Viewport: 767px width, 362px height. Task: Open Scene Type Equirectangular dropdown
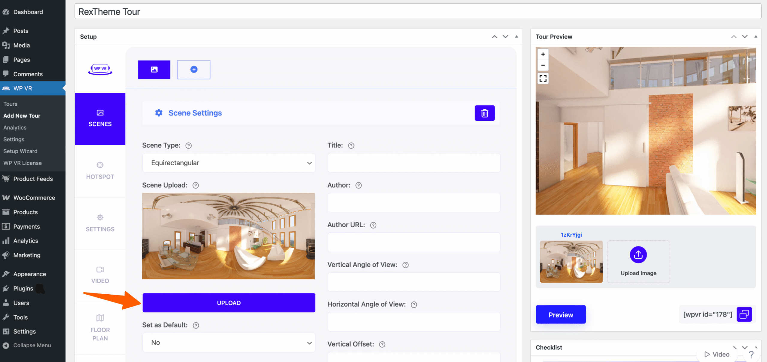(x=229, y=163)
